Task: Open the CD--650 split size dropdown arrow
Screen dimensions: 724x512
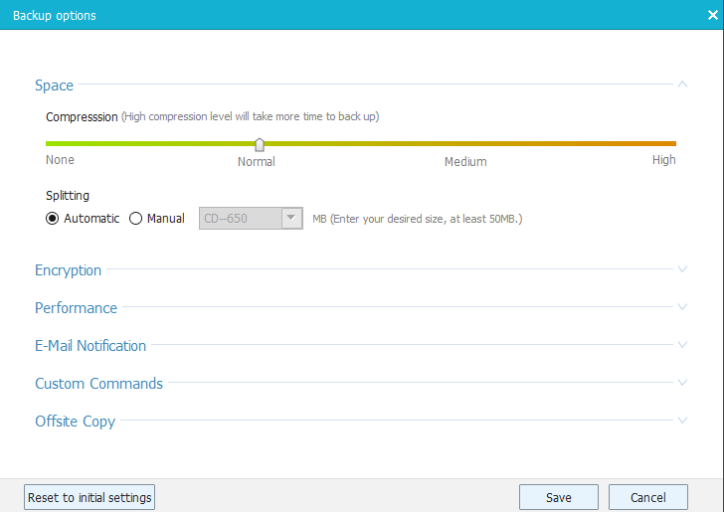Action: click(291, 218)
